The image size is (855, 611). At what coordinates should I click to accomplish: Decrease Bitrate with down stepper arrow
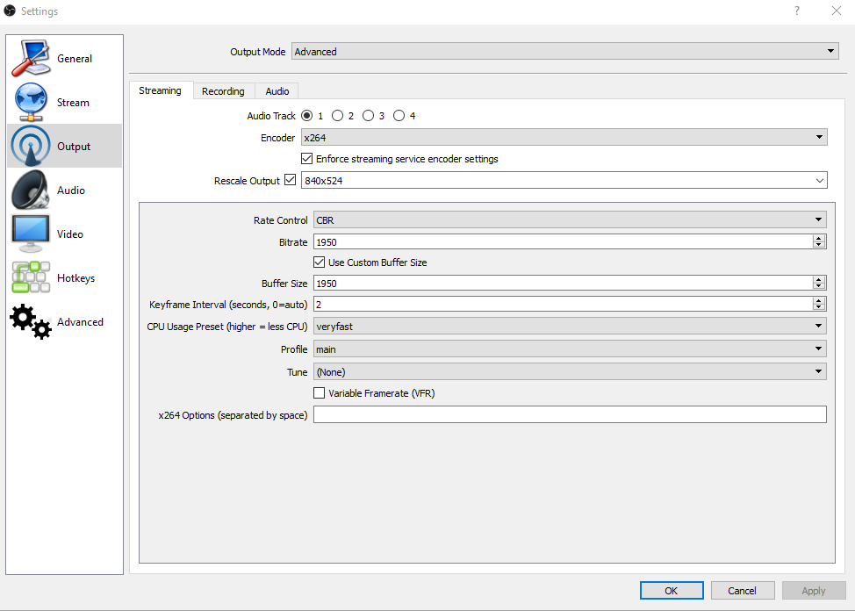tap(818, 245)
